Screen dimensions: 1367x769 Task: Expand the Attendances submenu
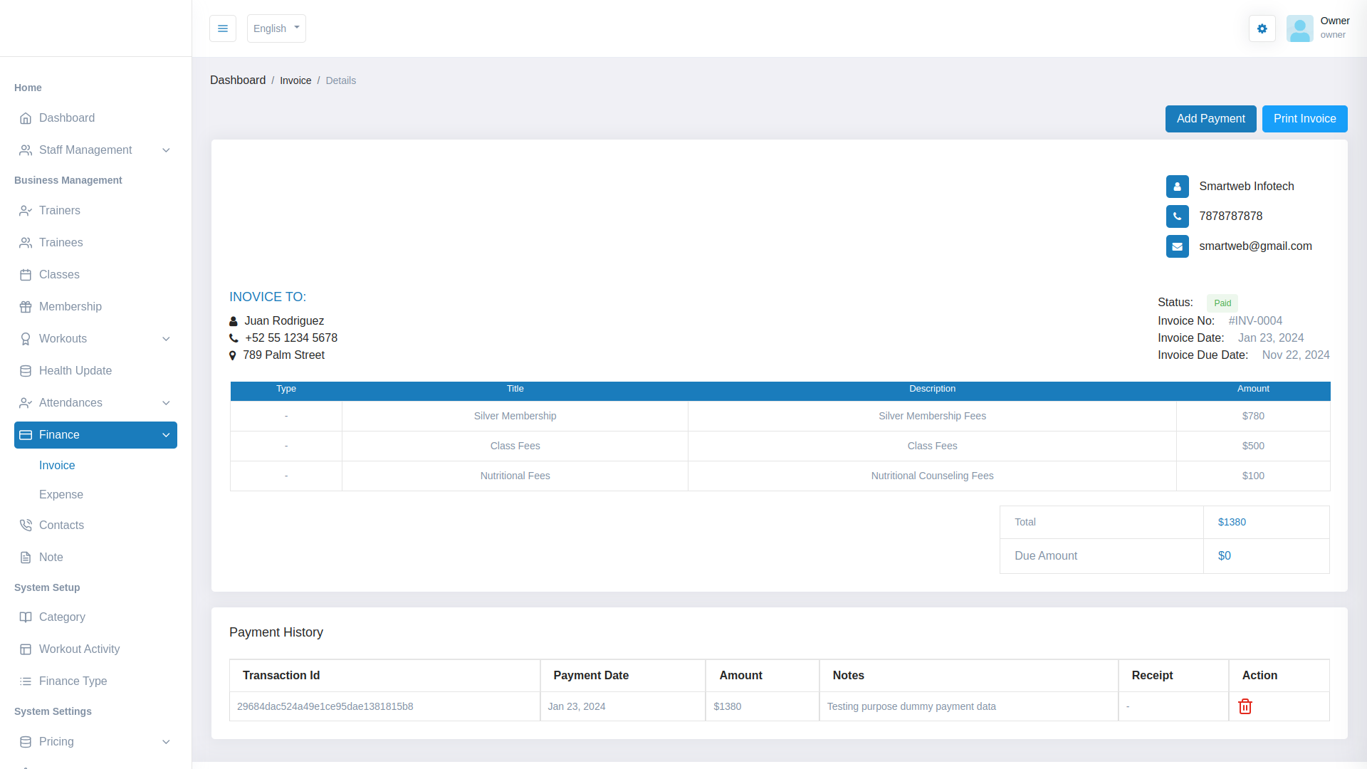[166, 403]
